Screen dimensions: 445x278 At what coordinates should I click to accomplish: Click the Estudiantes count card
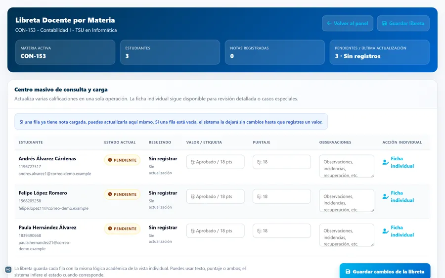[170, 52]
